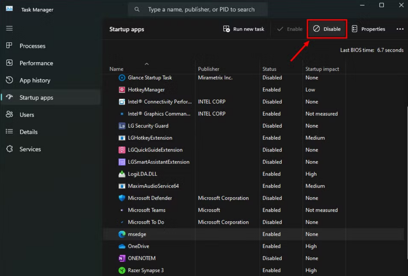Screen dimensions: 408x276
Task: Click the ONENOTEM icon
Action: click(122, 258)
